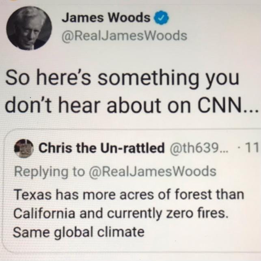Click the 'California and currently zero fires.' line
This screenshot has width=261, height=261.
click(x=121, y=214)
